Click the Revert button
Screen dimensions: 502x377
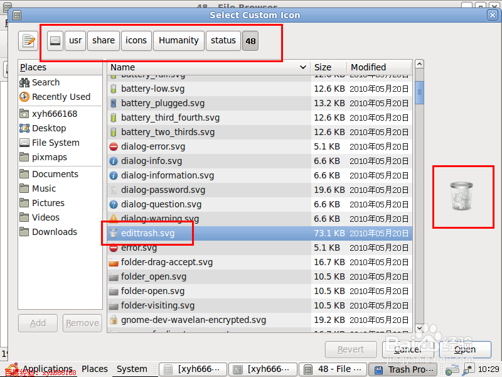click(x=351, y=349)
